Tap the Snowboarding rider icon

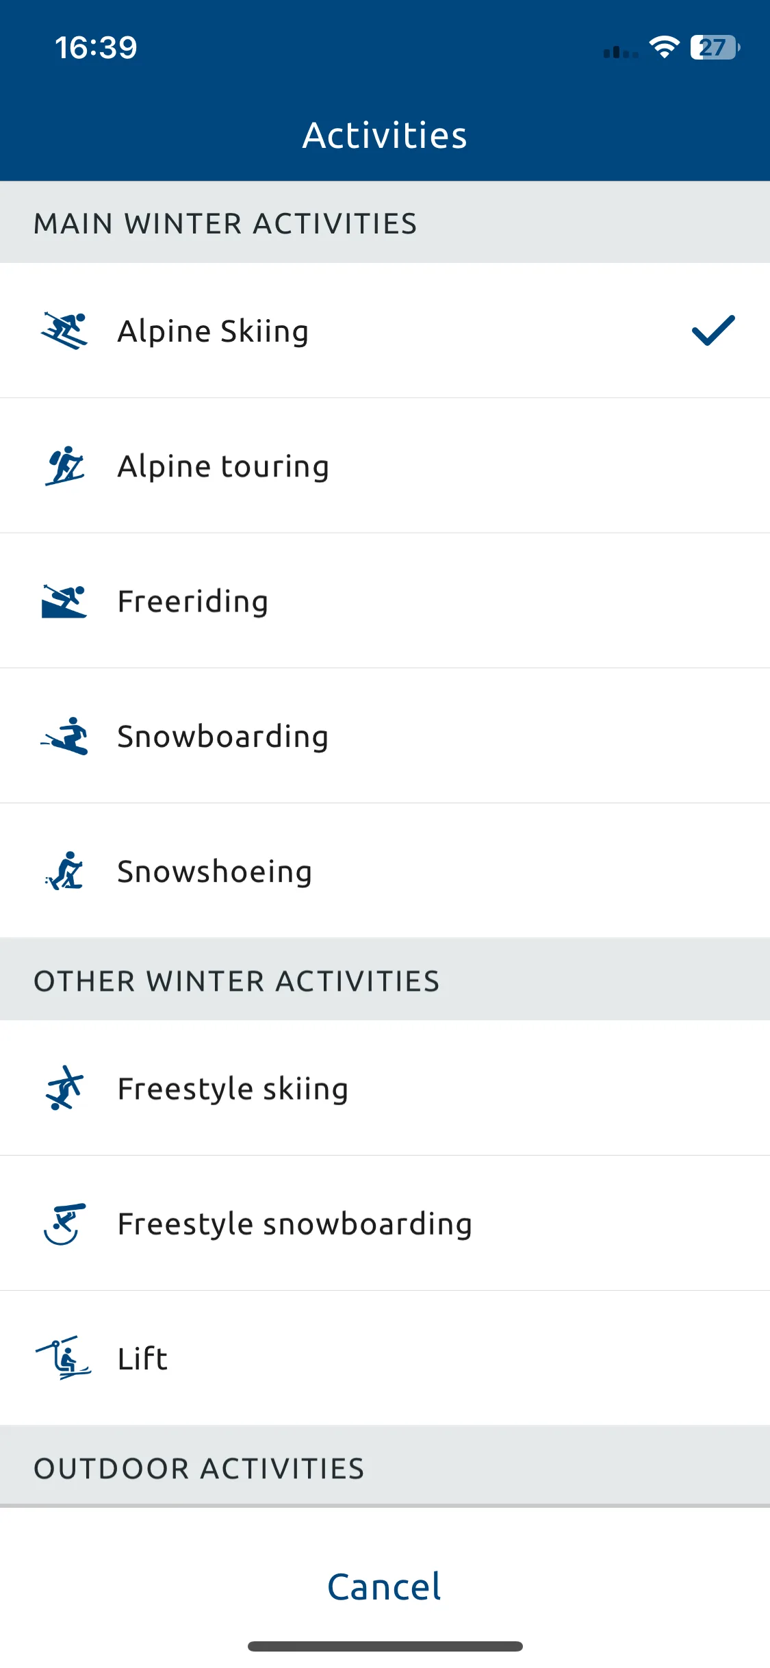[x=64, y=736]
